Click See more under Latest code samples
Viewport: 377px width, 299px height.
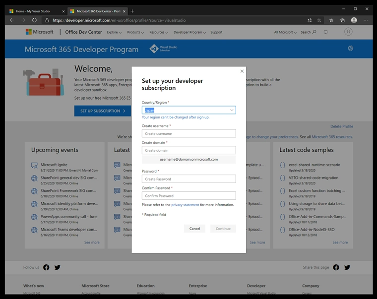[x=340, y=242]
